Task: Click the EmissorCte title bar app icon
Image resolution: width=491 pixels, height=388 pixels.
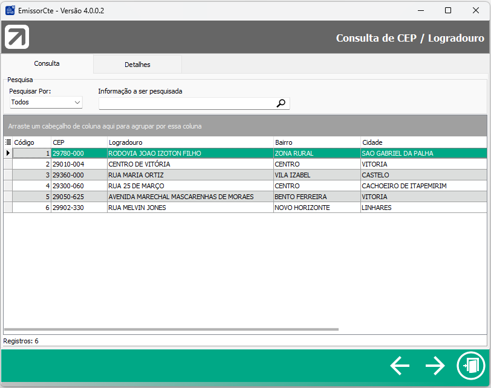Action: pos(10,10)
